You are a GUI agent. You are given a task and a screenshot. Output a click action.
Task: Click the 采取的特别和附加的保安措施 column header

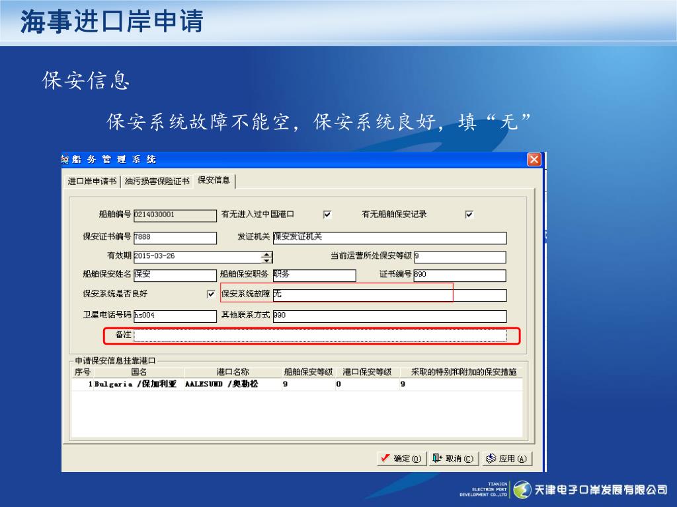tap(463, 372)
